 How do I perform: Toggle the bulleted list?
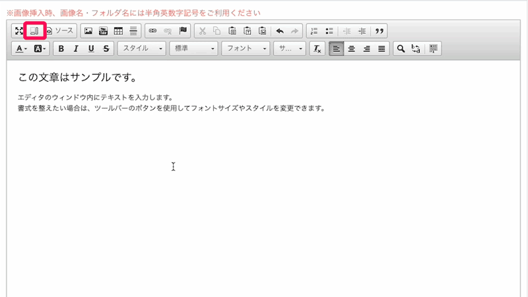(x=329, y=31)
